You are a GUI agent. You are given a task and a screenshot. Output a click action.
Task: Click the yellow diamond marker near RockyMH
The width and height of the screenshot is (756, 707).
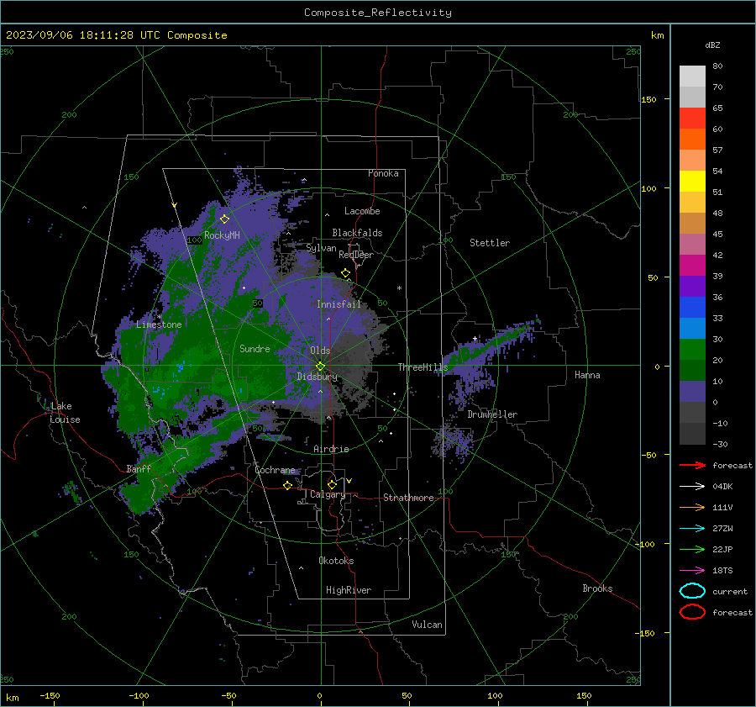tap(224, 219)
